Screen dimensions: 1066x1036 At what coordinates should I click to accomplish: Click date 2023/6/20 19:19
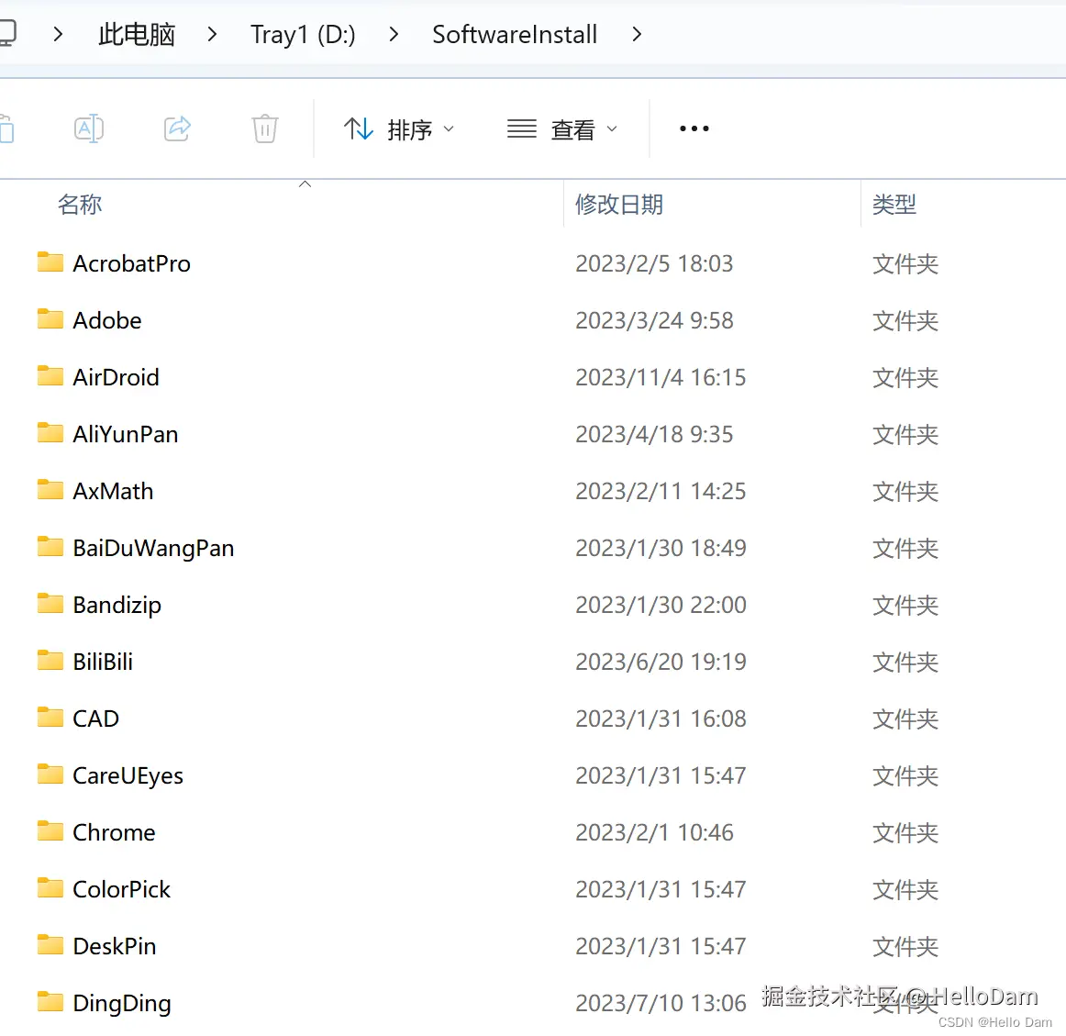pyautogui.click(x=661, y=662)
